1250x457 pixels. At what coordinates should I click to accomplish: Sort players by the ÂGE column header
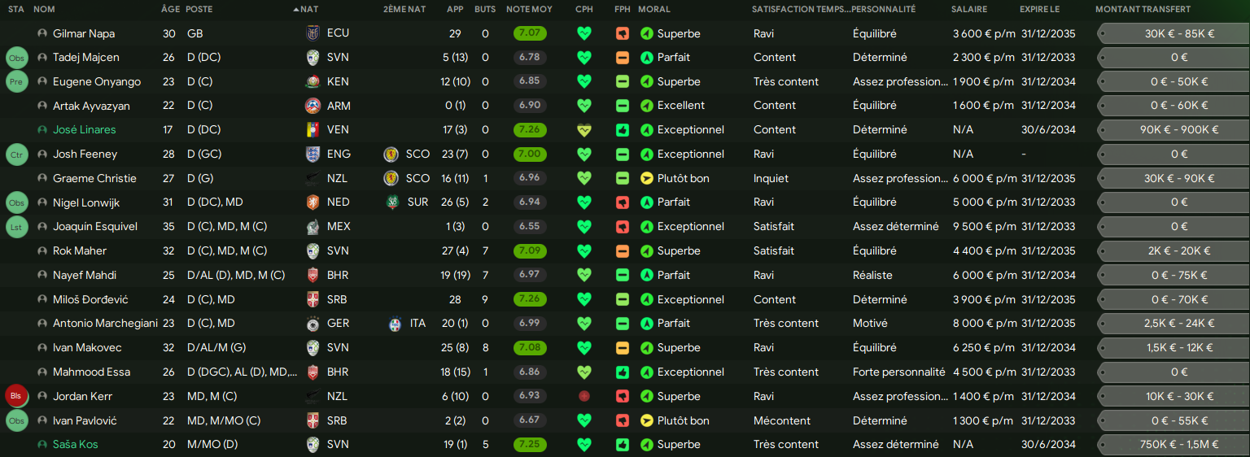(170, 10)
